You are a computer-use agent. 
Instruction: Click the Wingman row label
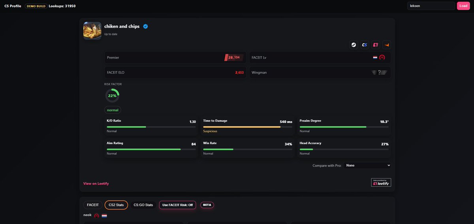point(259,72)
